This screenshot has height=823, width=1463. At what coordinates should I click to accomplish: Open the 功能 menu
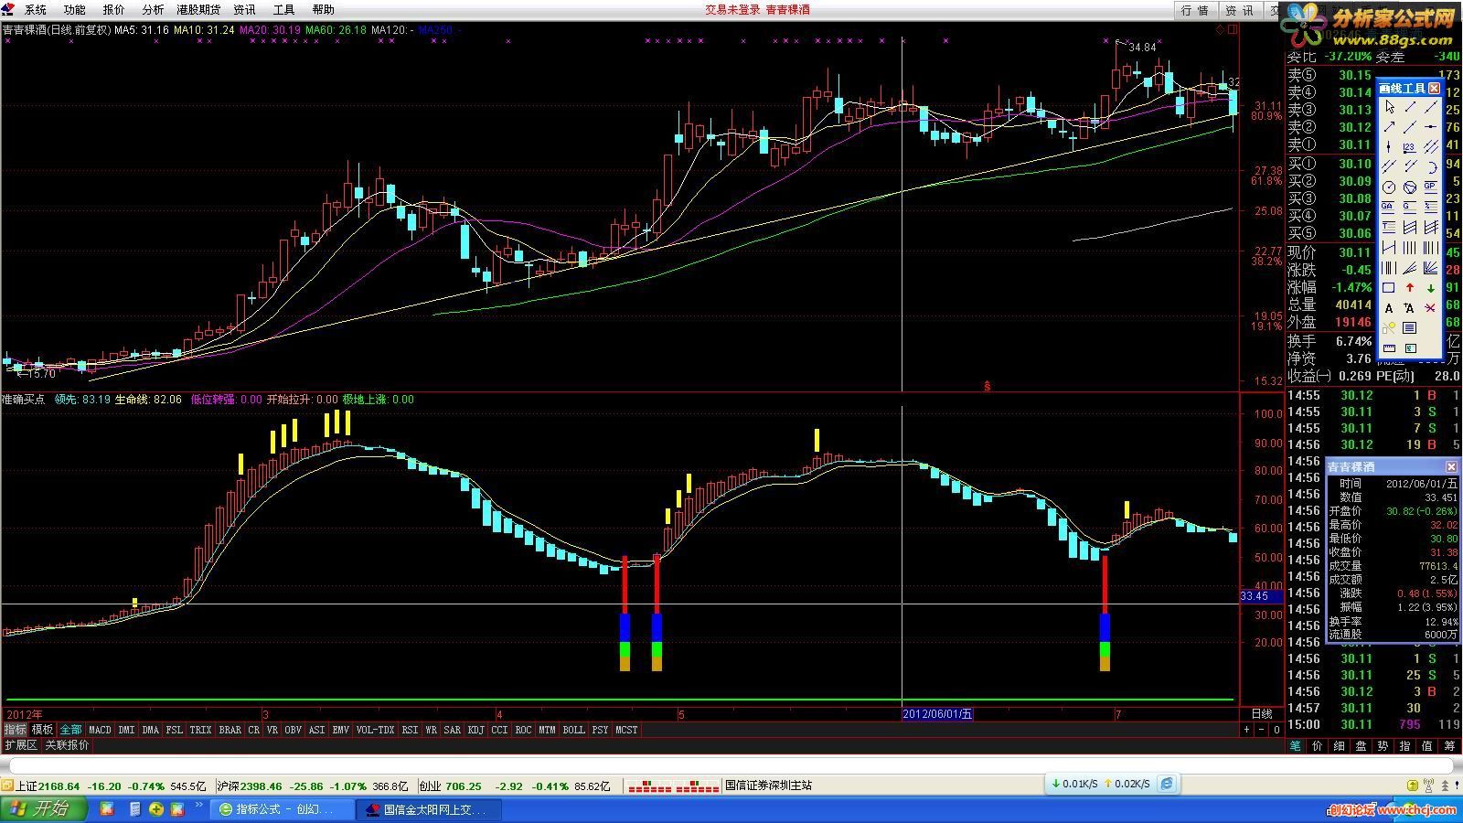(x=74, y=10)
